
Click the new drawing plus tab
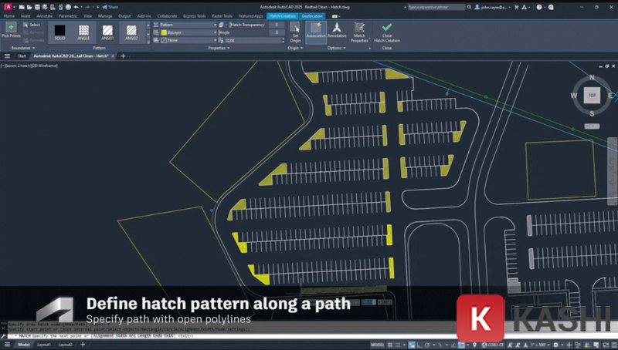click(123, 56)
